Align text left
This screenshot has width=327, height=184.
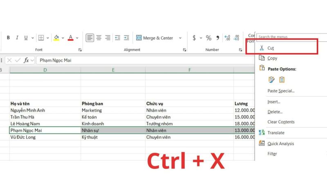coord(90,38)
